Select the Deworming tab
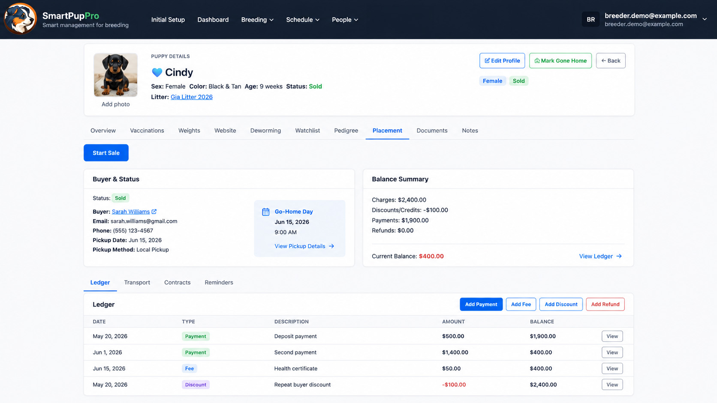 tap(265, 131)
